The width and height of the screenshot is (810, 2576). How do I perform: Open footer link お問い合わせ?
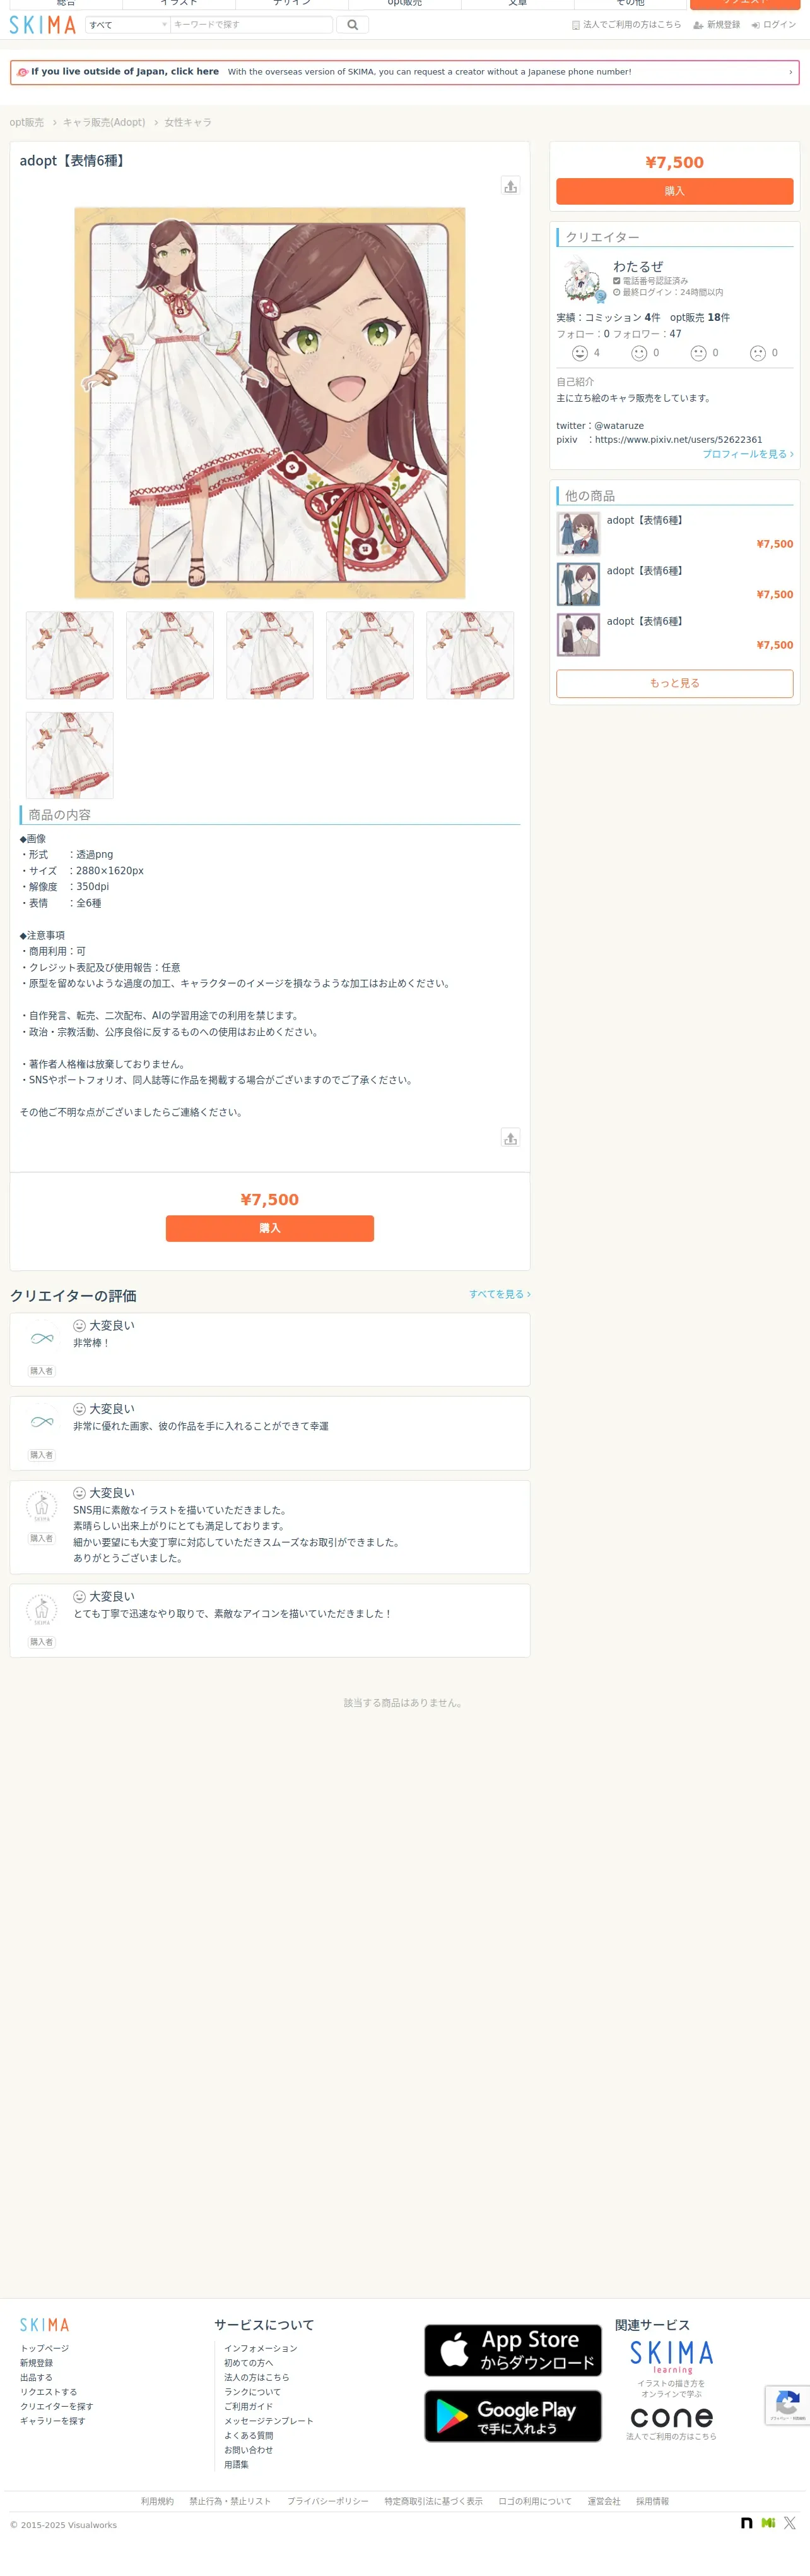click(x=249, y=2450)
